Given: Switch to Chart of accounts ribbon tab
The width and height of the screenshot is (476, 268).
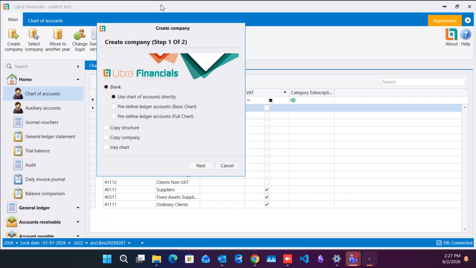Looking at the screenshot, I should tap(45, 20).
